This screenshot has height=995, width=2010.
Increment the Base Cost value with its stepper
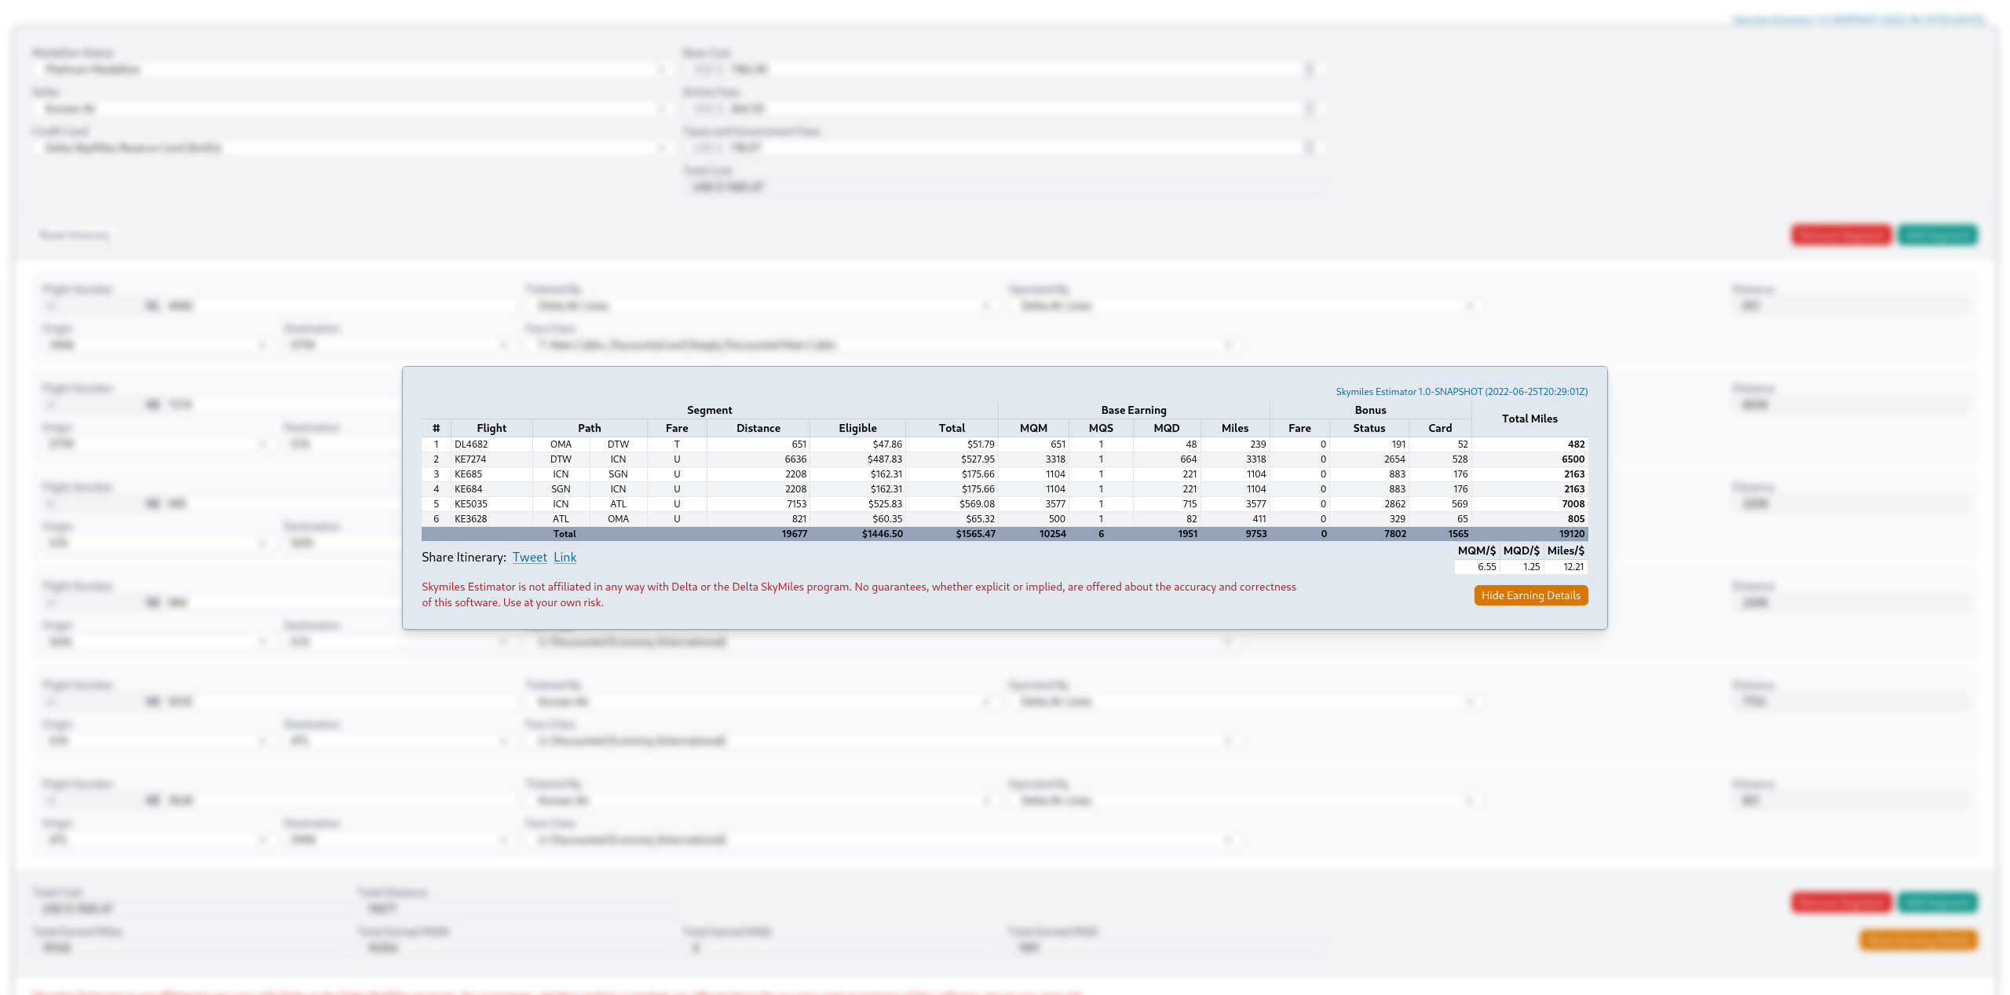1309,69
